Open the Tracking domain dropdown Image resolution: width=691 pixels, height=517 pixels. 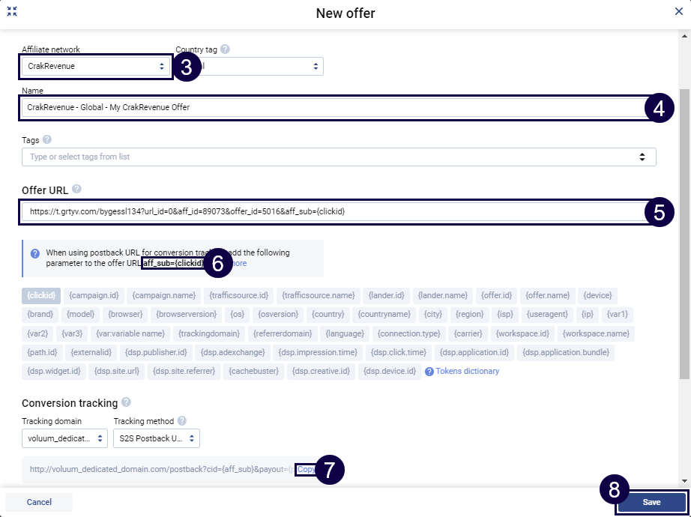[x=65, y=438]
